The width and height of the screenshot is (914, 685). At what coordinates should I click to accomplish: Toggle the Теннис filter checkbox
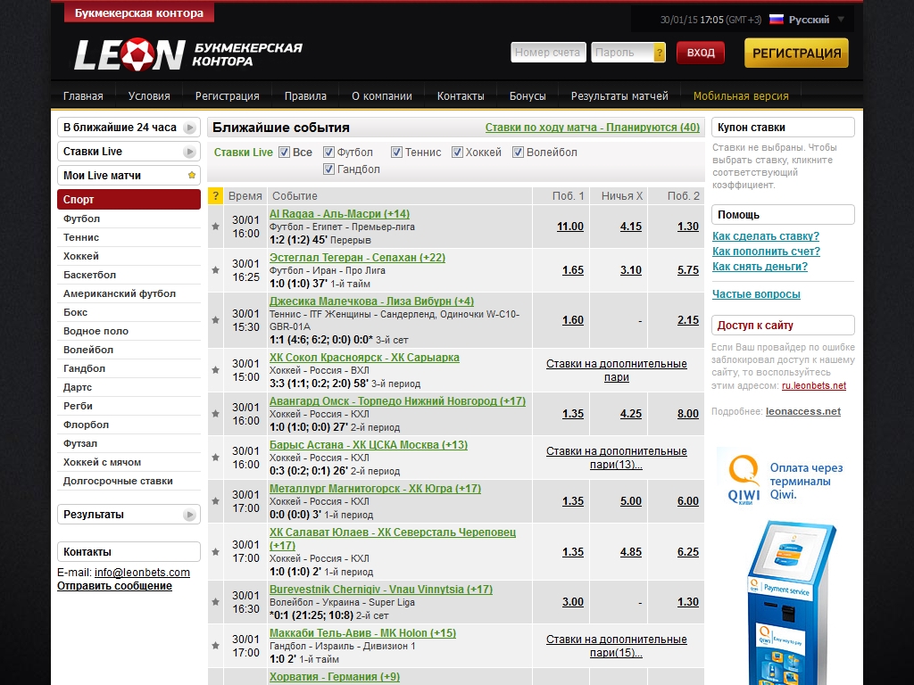click(396, 153)
